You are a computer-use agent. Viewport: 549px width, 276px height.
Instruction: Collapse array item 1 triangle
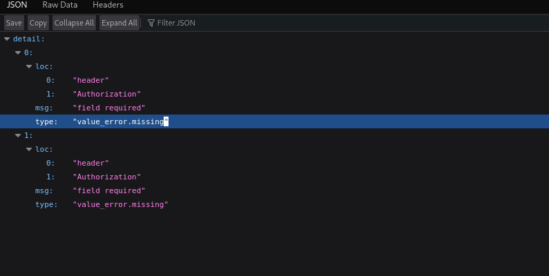pyautogui.click(x=18, y=136)
